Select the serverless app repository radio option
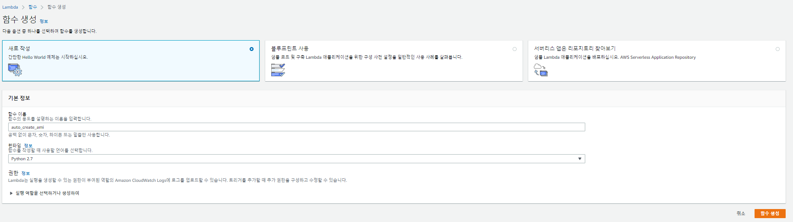This screenshot has height=222, width=793. pos(777,49)
